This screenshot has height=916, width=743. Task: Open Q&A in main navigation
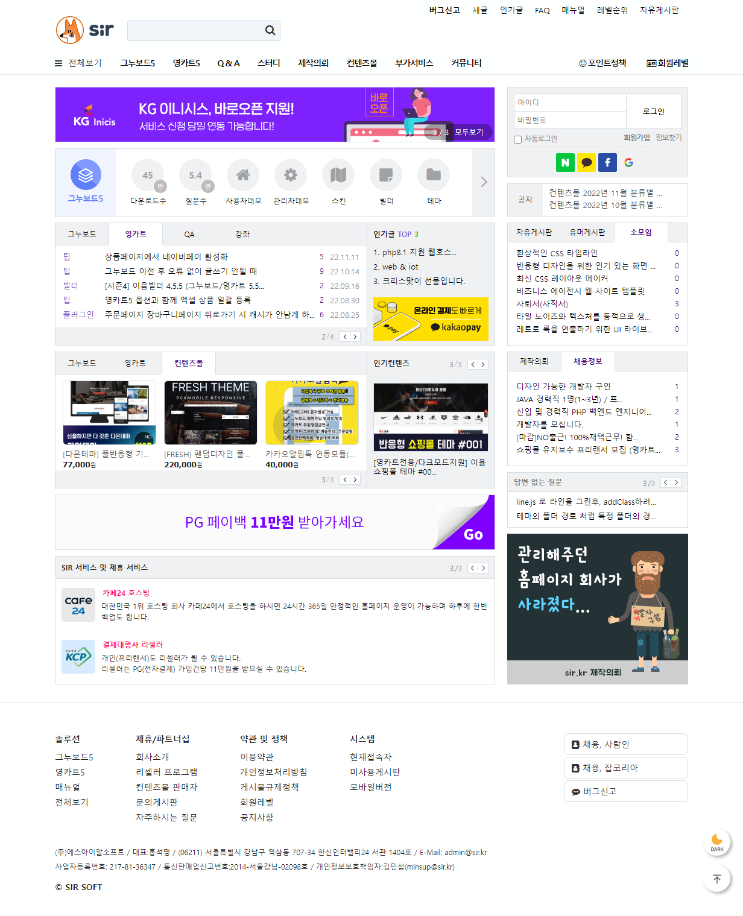click(229, 63)
